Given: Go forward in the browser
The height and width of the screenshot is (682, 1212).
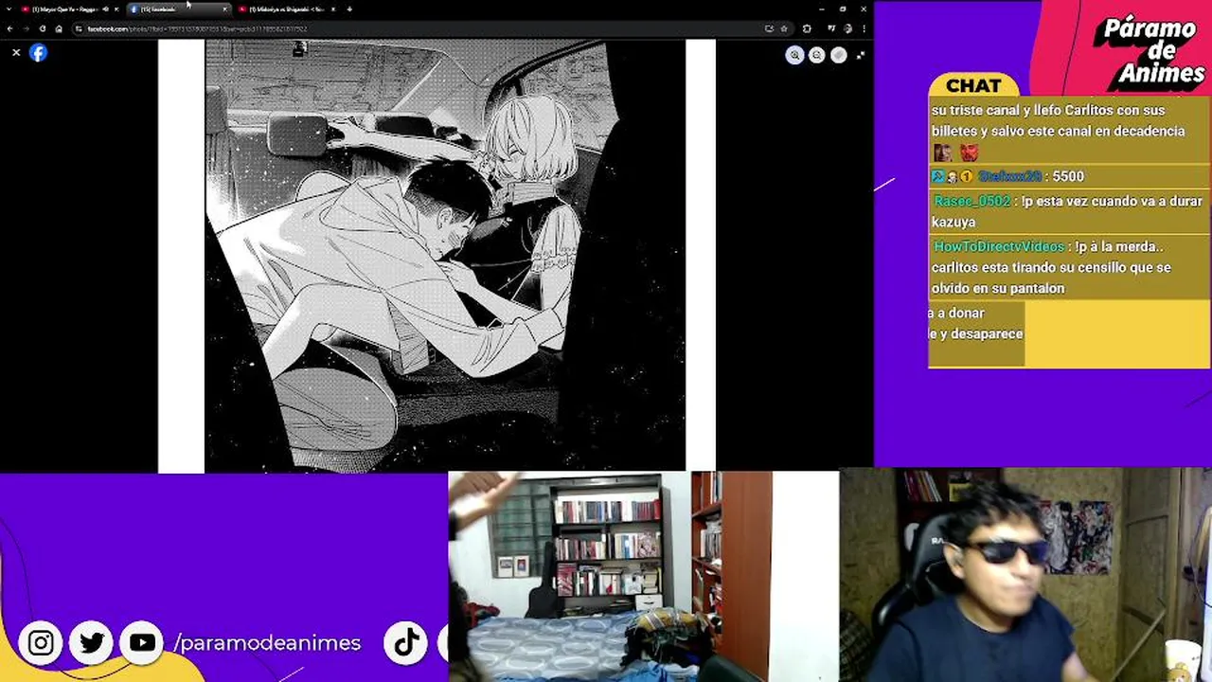Looking at the screenshot, I should pos(26,28).
